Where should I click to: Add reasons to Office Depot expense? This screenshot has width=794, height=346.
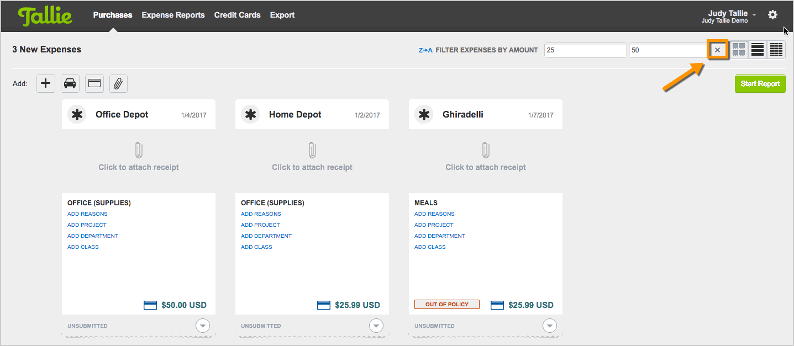87,214
